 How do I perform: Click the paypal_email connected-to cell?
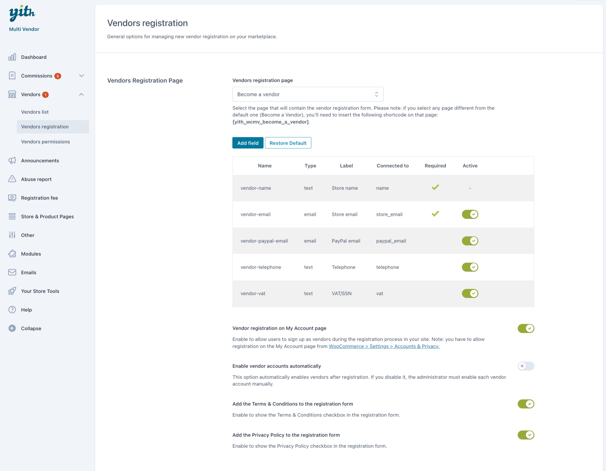[391, 241]
